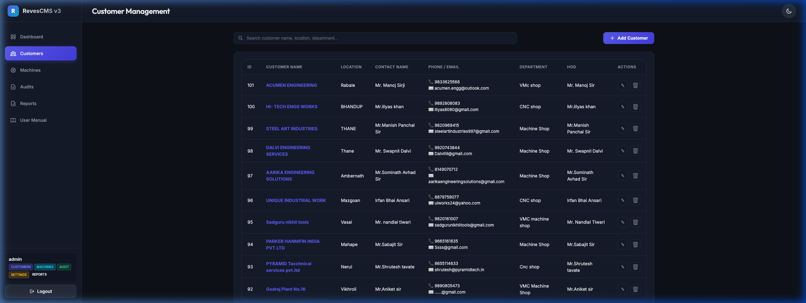
Task: Delete Godrej Plant No.16 customer
Action: 635,289
